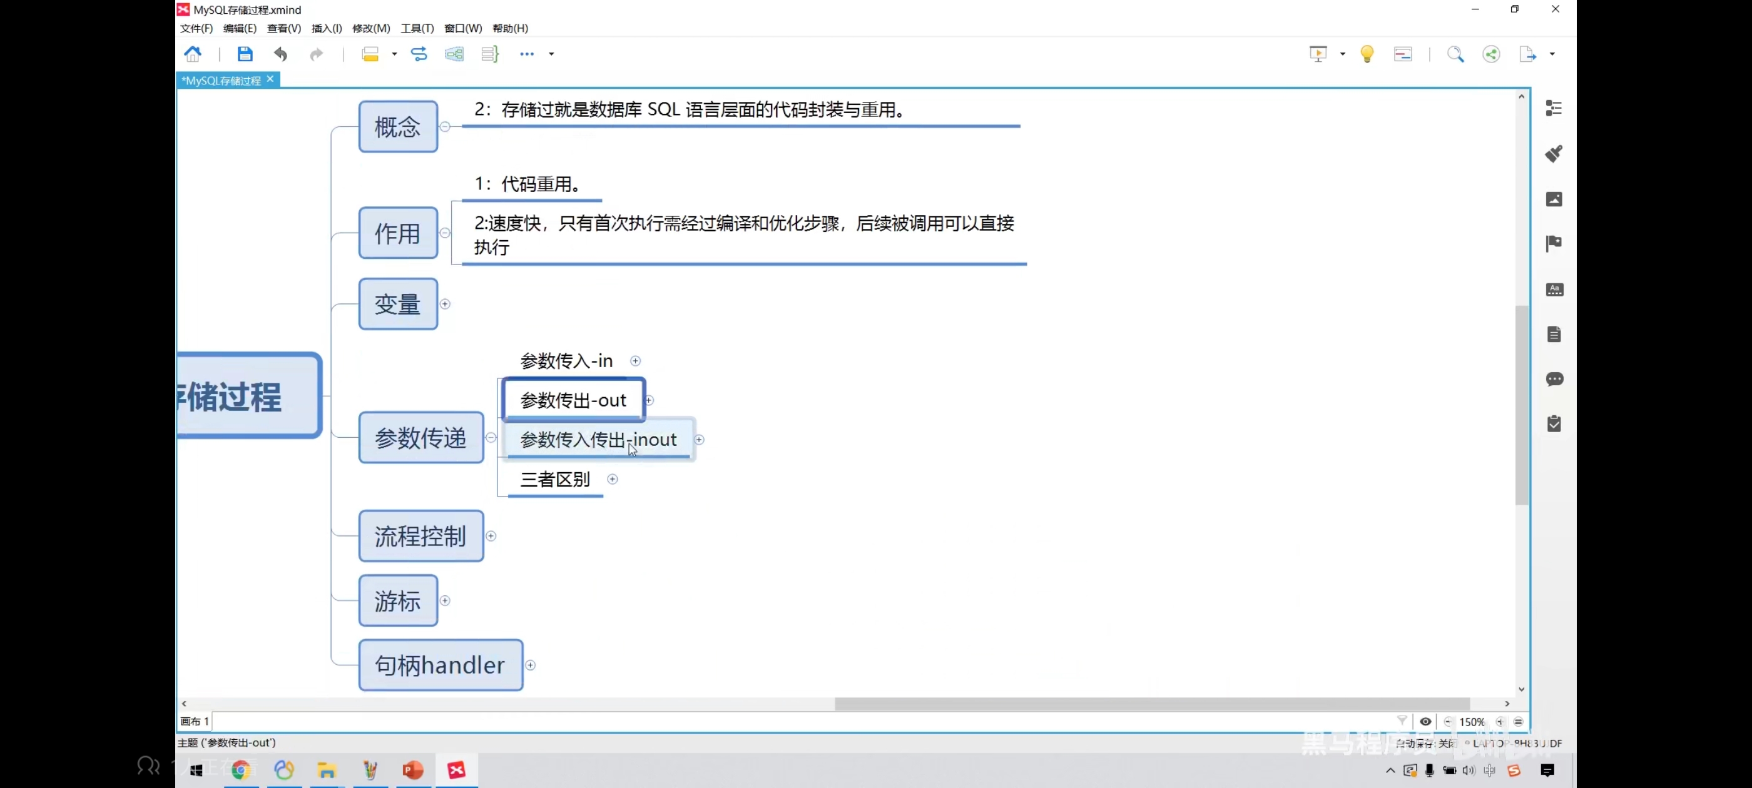Open the Outline panel icon

1554,109
